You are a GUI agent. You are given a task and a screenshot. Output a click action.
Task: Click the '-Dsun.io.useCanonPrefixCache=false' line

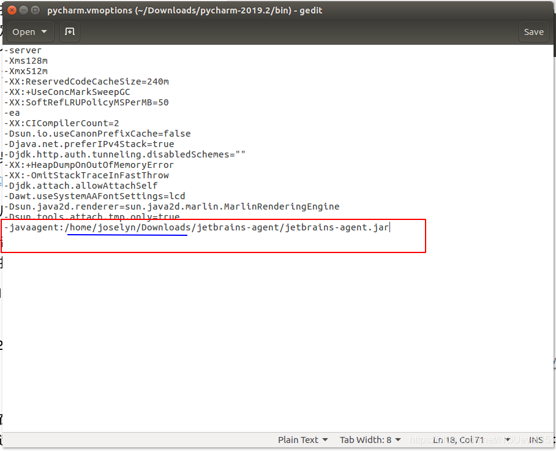97,134
